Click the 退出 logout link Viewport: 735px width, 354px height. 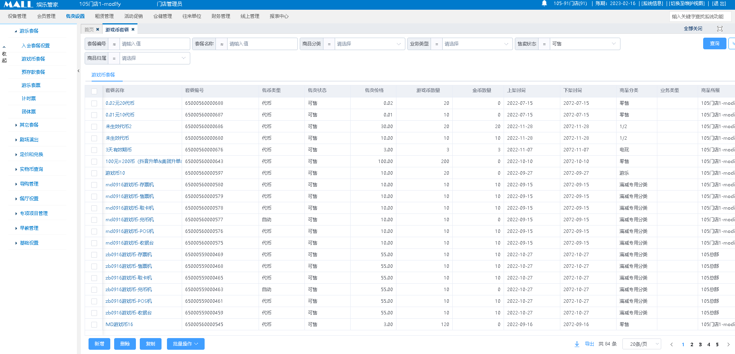click(x=719, y=3)
